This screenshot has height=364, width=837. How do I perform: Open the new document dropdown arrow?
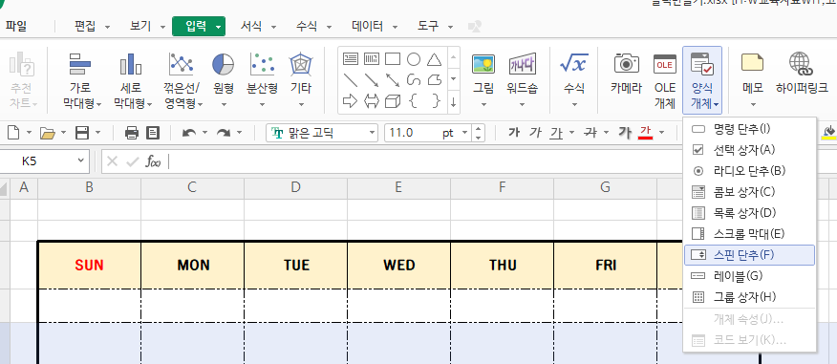point(29,133)
